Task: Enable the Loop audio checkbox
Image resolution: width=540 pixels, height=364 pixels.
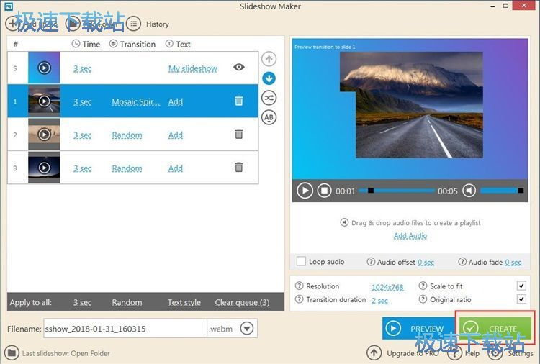Action: click(x=302, y=262)
